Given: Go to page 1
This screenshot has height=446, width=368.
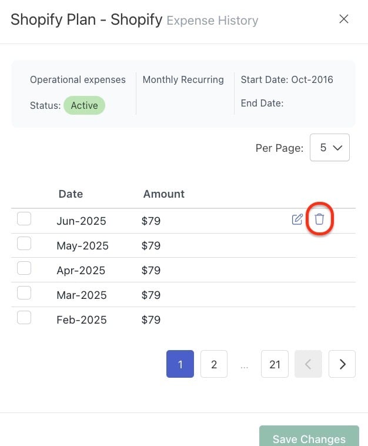Looking at the screenshot, I should click(x=180, y=364).
